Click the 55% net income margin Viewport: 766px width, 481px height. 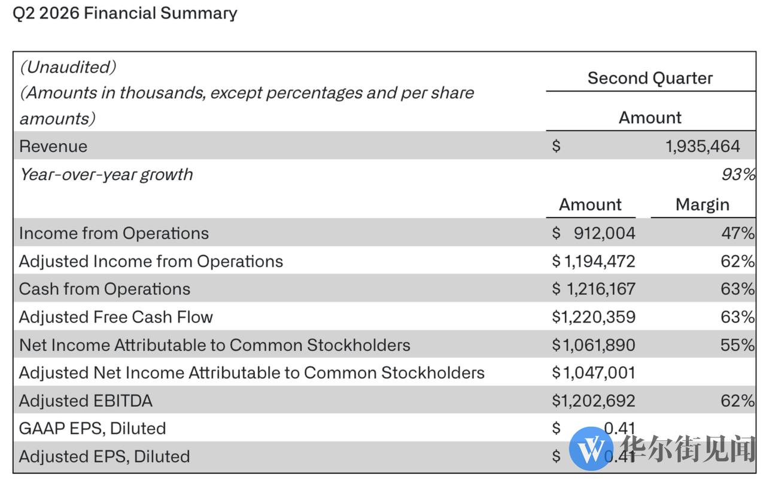(738, 345)
